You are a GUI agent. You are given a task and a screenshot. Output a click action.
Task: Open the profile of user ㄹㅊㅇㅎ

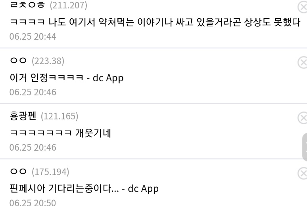click(27, 5)
